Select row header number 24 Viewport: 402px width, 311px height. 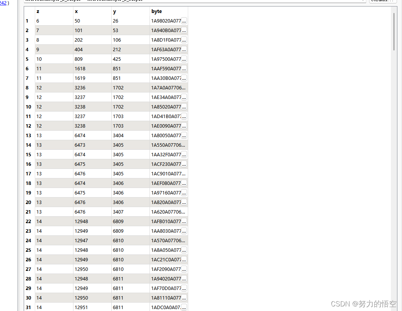(x=29, y=241)
